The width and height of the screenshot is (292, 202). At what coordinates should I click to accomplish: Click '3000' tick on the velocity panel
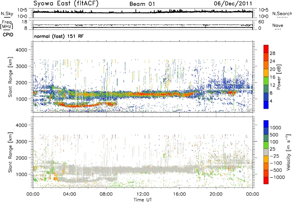(21, 141)
